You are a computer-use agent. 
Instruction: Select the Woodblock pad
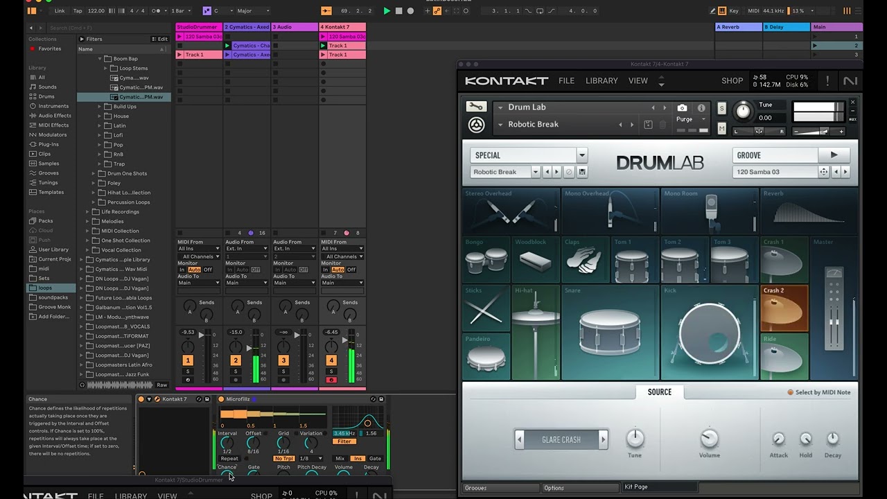pos(536,260)
